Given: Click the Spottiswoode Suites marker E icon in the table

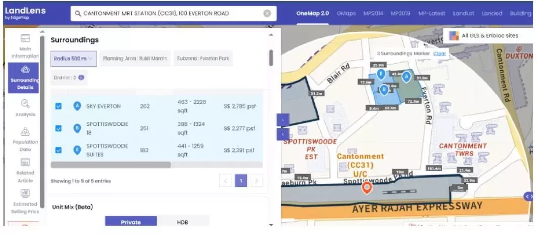Looking at the screenshot, I should (x=77, y=150).
